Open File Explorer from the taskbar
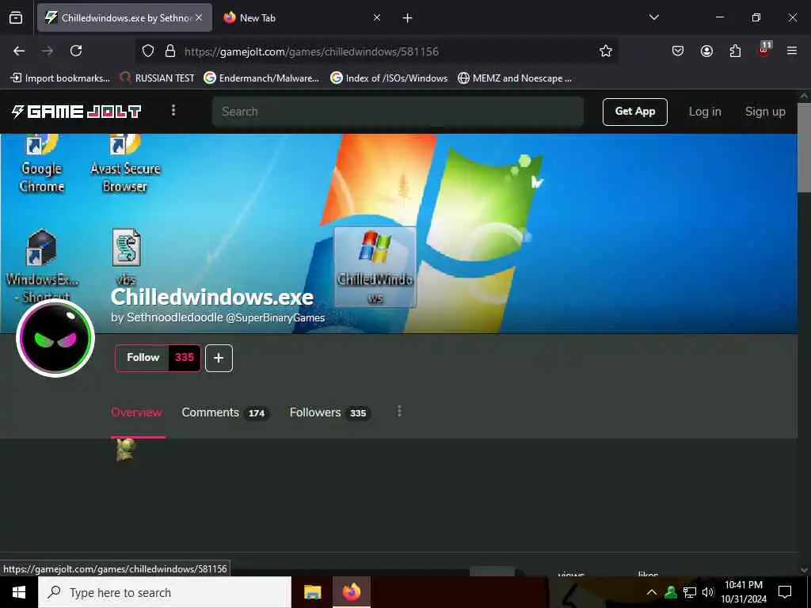Image resolution: width=811 pixels, height=608 pixels. pyautogui.click(x=312, y=592)
